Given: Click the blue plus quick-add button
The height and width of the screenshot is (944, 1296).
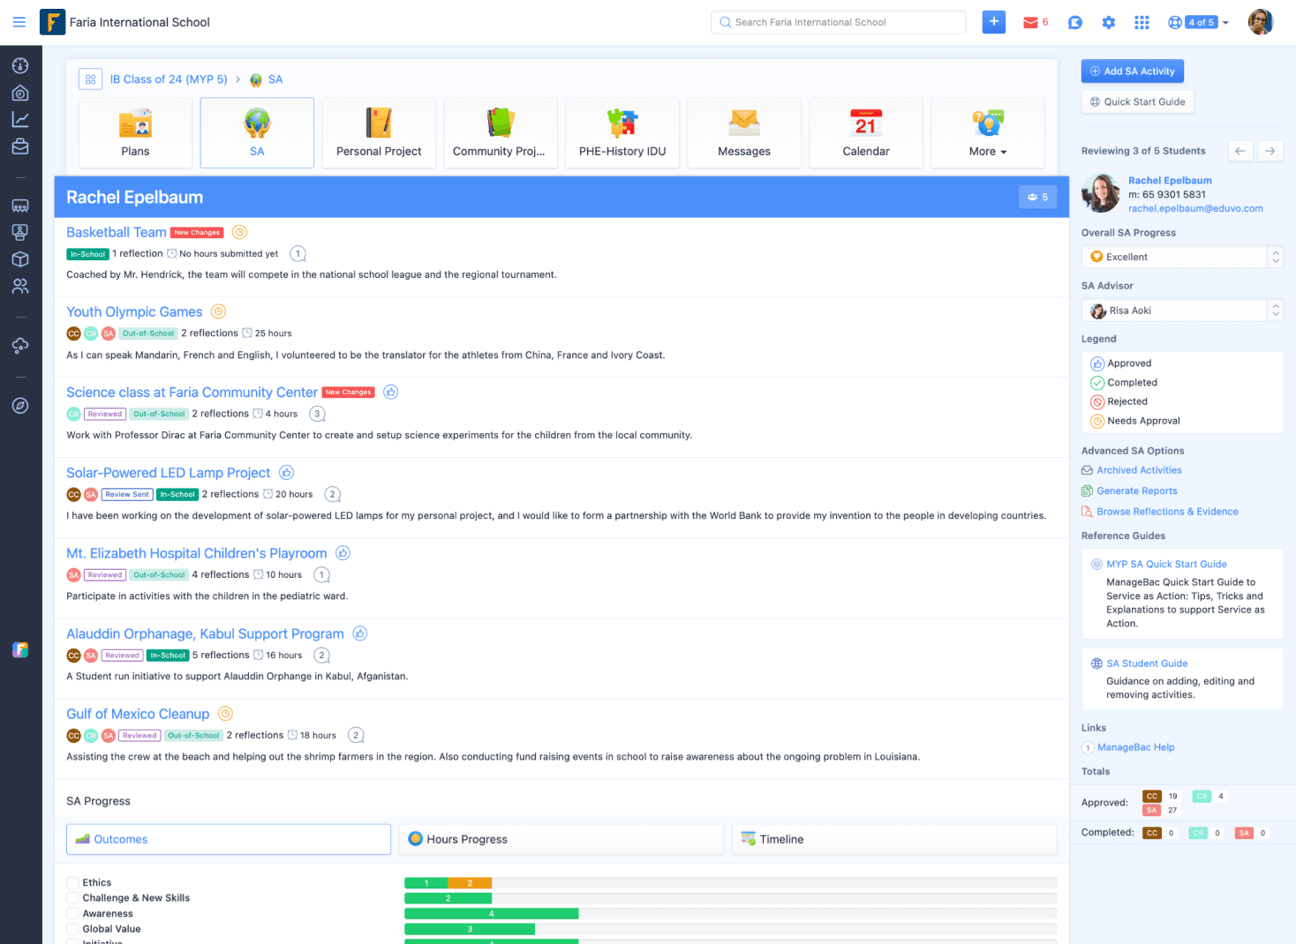Looking at the screenshot, I should 994,22.
